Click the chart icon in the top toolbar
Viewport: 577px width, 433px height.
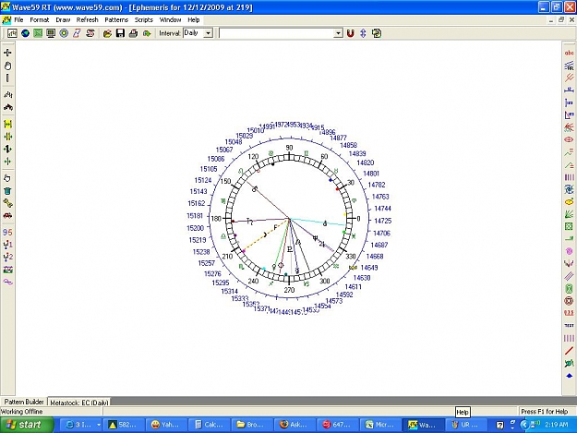(x=12, y=33)
